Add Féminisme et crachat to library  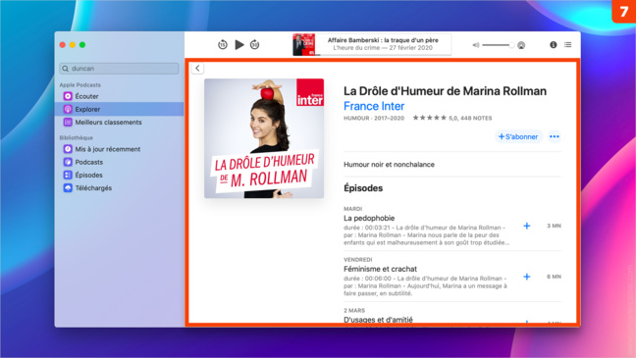[x=526, y=277]
